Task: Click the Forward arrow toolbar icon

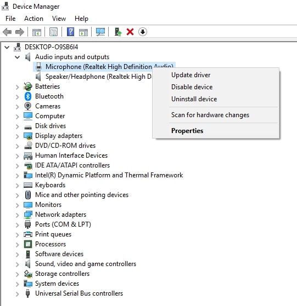Action: click(x=20, y=32)
